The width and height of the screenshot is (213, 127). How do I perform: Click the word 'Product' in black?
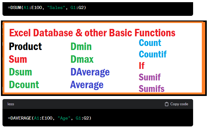(x=25, y=46)
